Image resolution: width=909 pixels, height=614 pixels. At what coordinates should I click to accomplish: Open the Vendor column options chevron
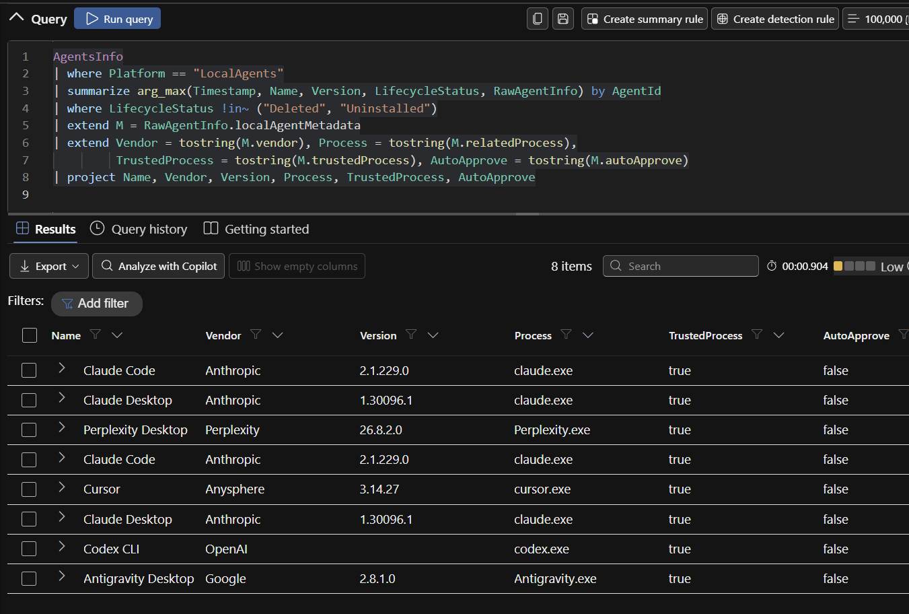(x=277, y=335)
